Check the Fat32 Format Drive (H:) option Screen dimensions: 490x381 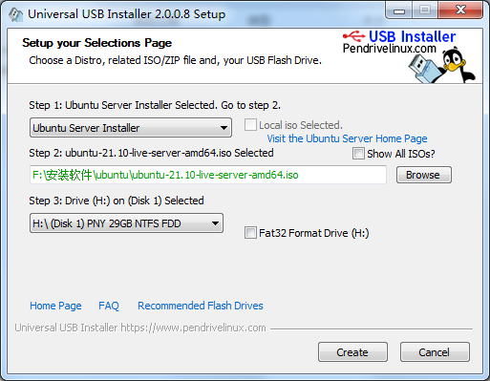point(250,233)
